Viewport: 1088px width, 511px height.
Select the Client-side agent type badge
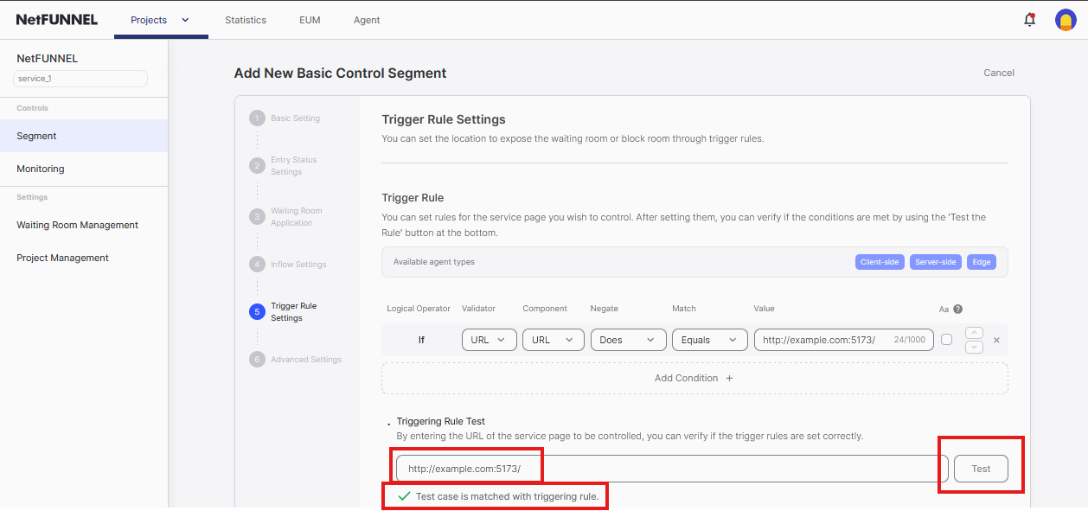[x=880, y=261]
